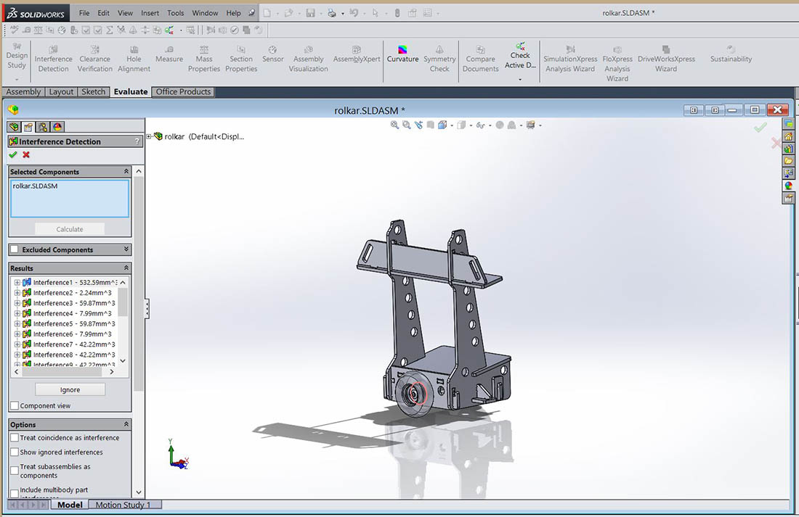The height and width of the screenshot is (517, 799).
Task: Click the results list vertical scrollbar
Action: pyautogui.click(x=123, y=302)
